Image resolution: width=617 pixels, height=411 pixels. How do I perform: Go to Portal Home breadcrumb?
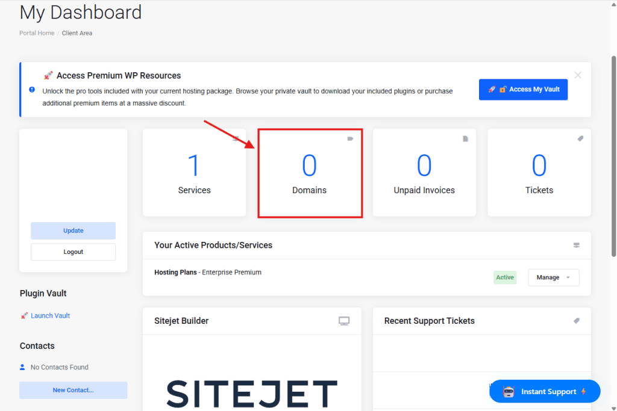pyautogui.click(x=37, y=33)
